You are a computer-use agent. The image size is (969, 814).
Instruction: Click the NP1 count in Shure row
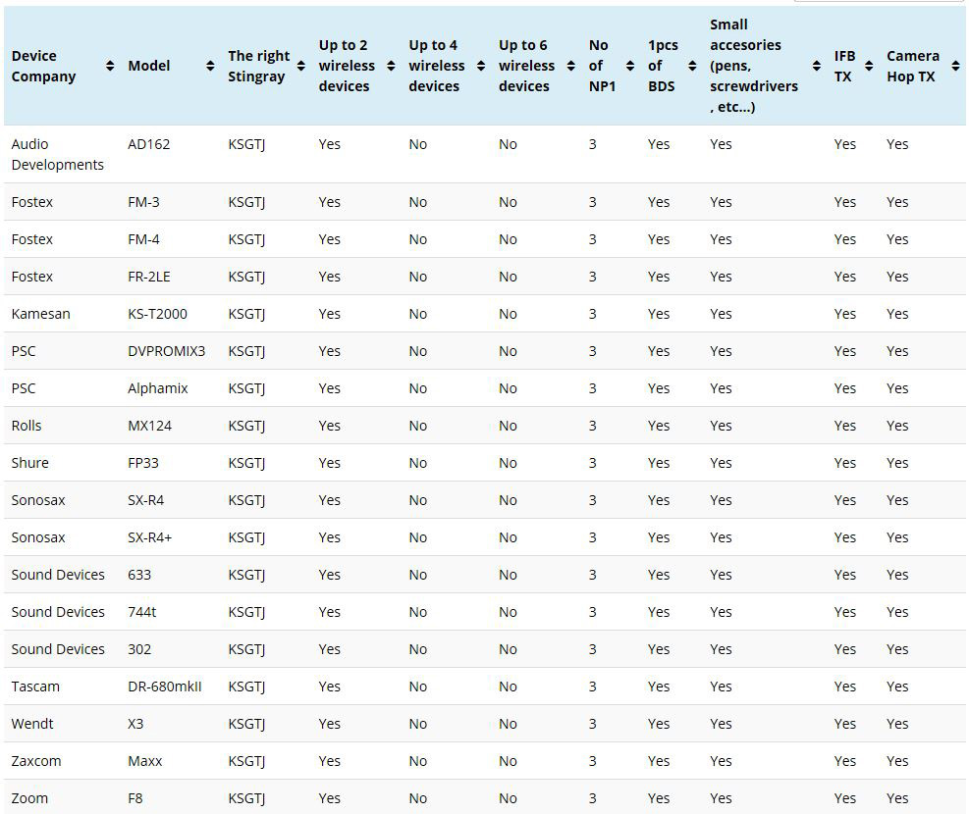pos(593,463)
